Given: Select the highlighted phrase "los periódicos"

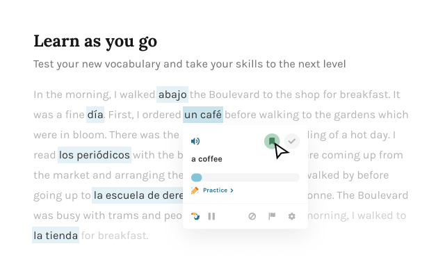Looking at the screenshot, I should tap(94, 155).
